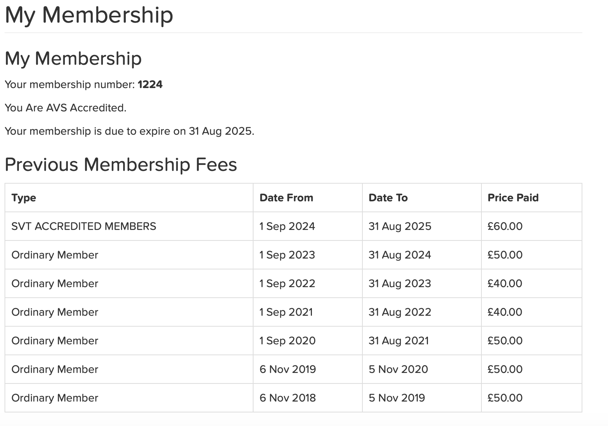Image resolution: width=608 pixels, height=426 pixels.
Task: Select the 5 Nov 2019 date cell
Action: 397,398
